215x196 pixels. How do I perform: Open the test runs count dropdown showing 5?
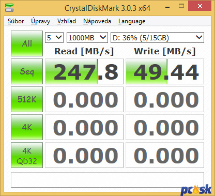[x=54, y=38]
